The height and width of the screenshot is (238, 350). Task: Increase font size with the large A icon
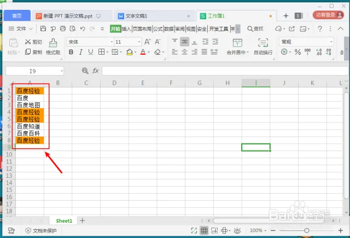pos(147,42)
